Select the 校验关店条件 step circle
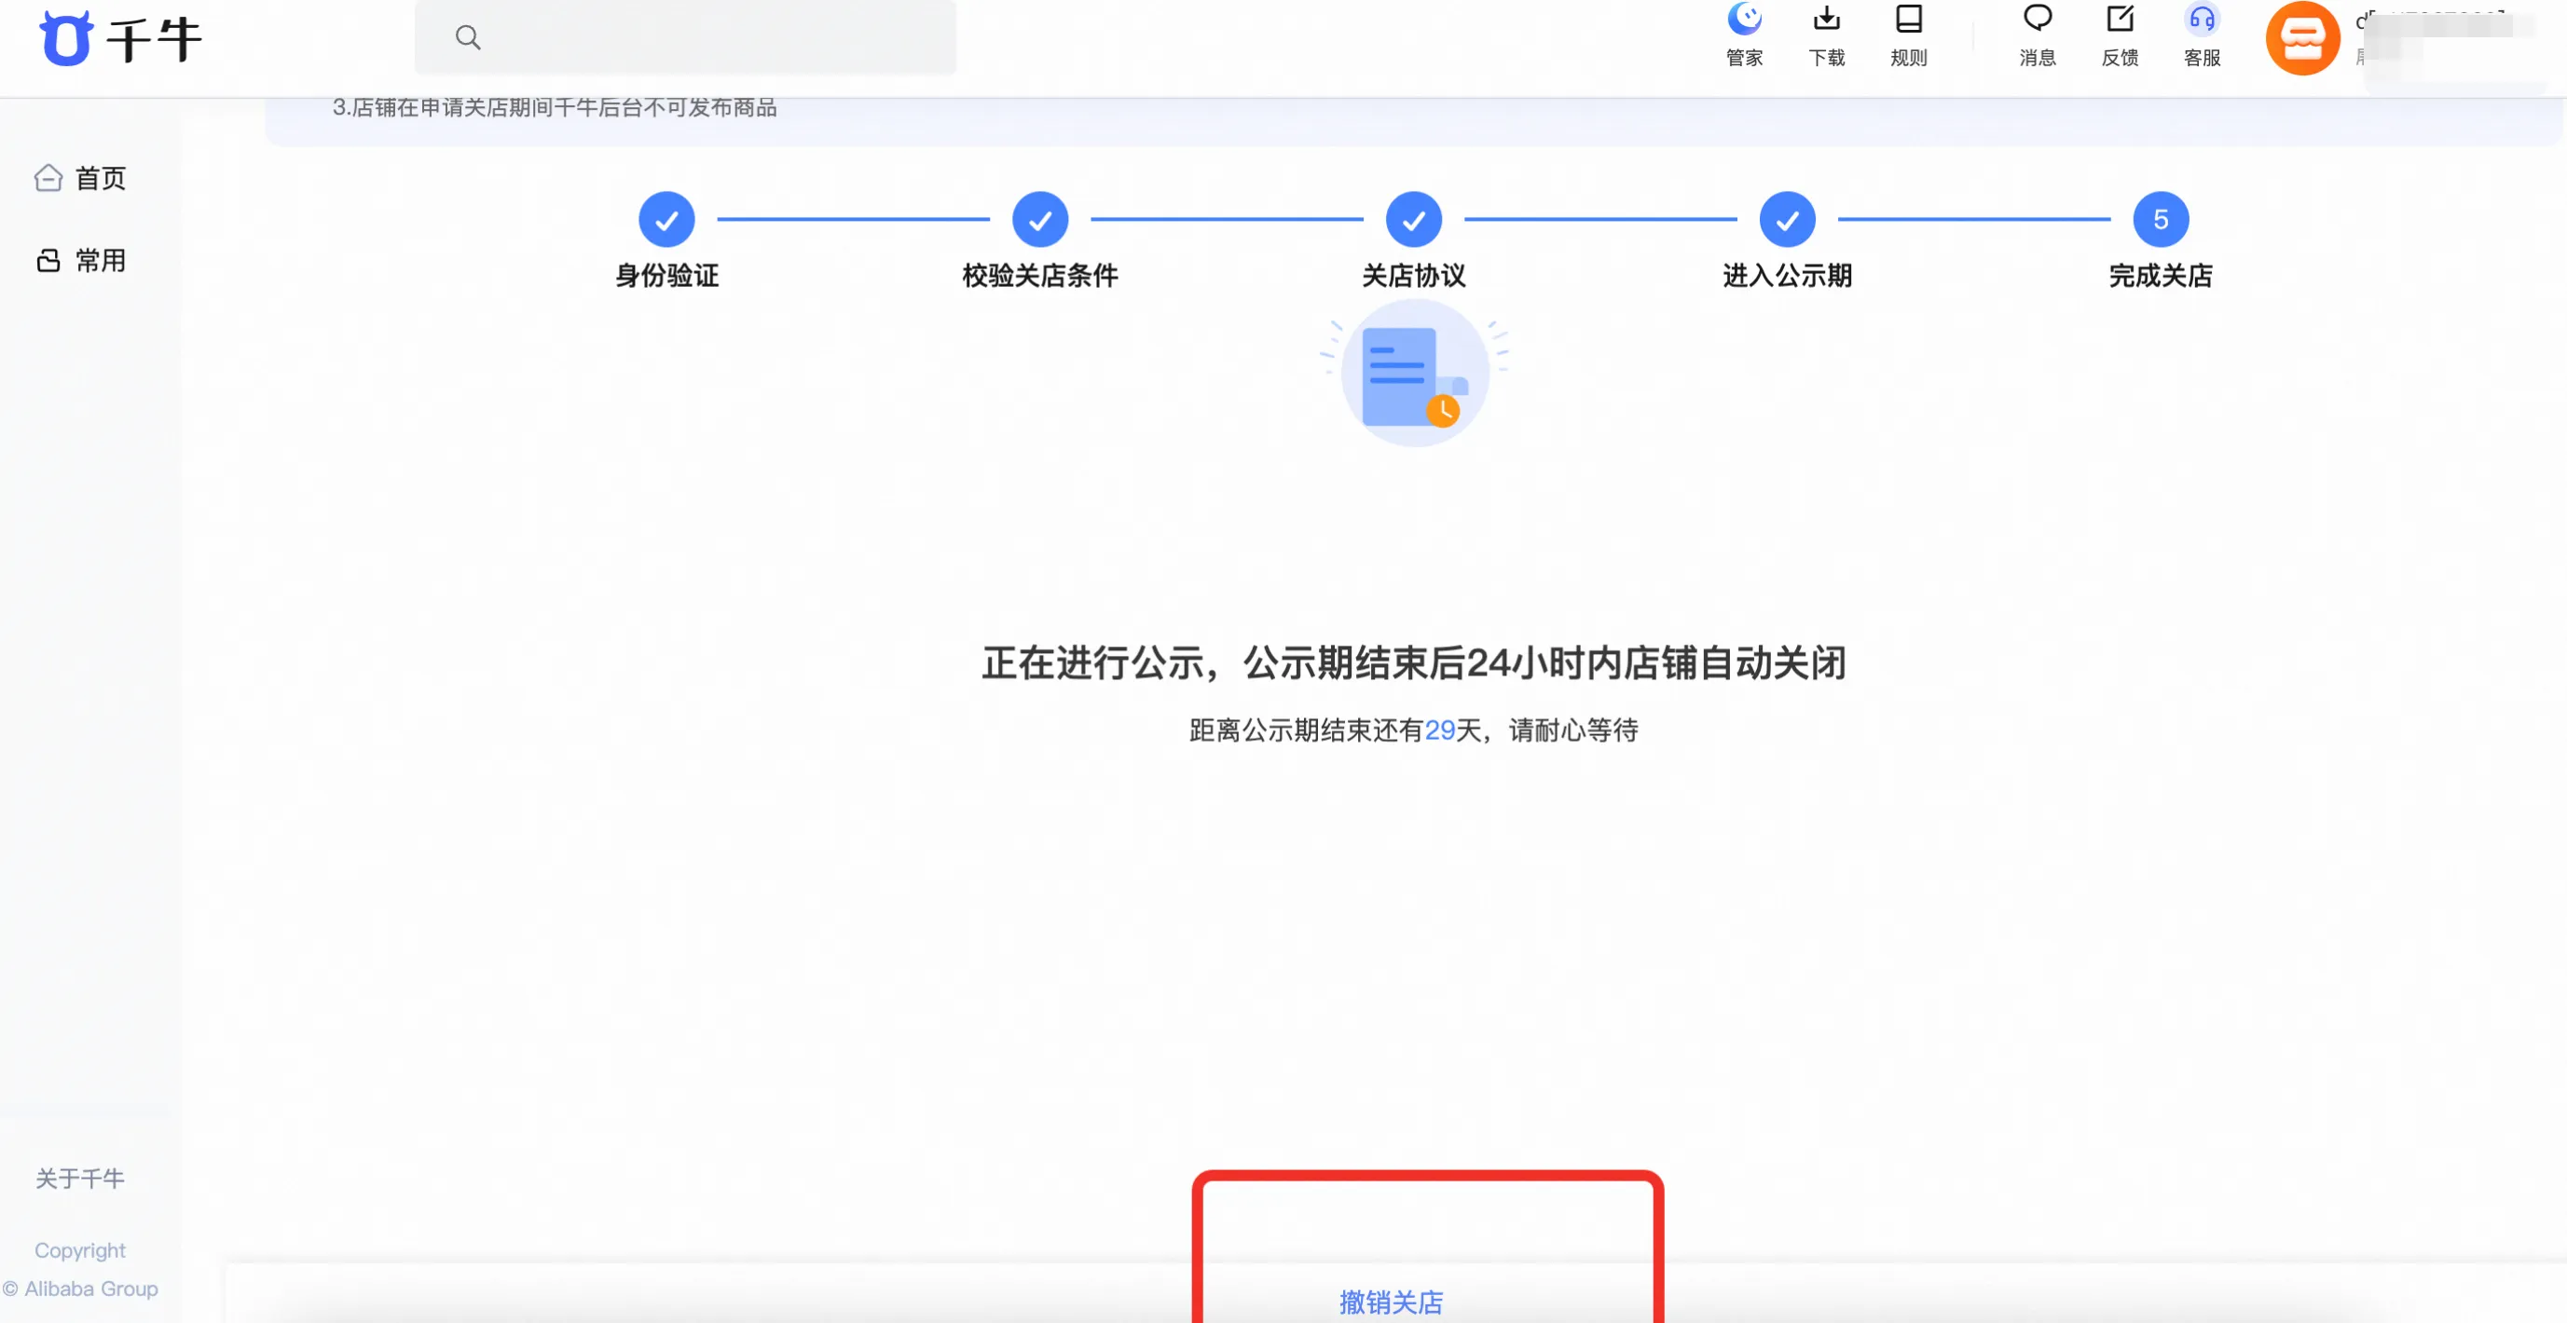 [1039, 219]
